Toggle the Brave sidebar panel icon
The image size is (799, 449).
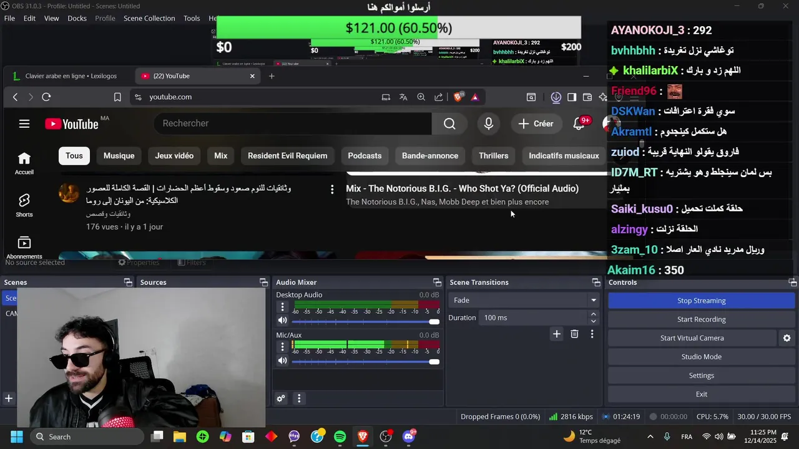tap(572, 97)
